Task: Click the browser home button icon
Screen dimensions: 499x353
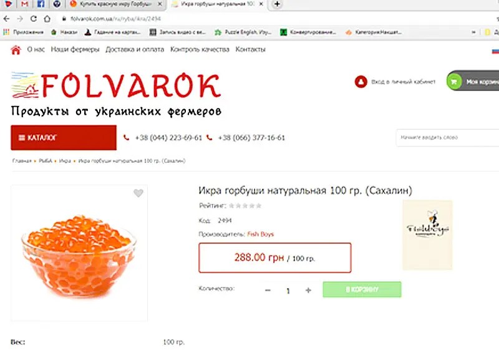Action: click(x=47, y=19)
